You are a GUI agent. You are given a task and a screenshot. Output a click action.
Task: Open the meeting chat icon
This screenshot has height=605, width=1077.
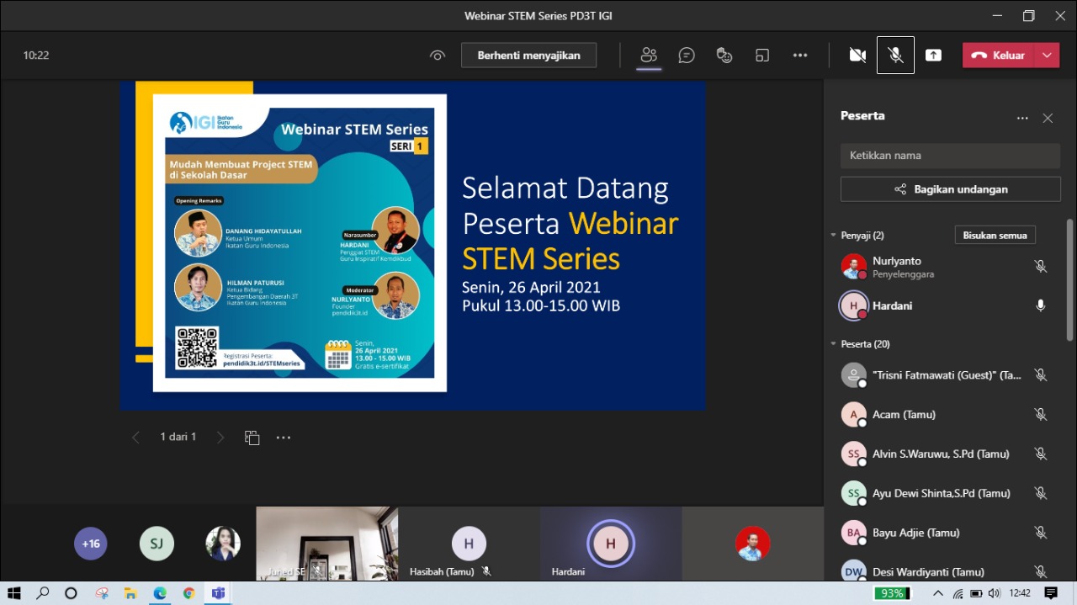(x=687, y=56)
